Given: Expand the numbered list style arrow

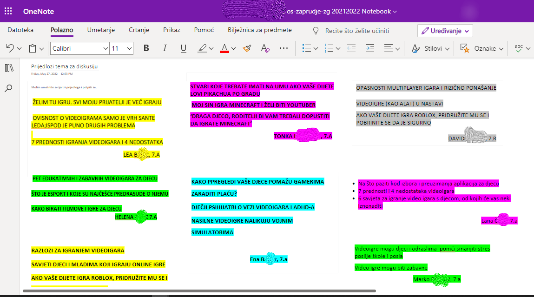Looking at the screenshot, I should (338, 49).
